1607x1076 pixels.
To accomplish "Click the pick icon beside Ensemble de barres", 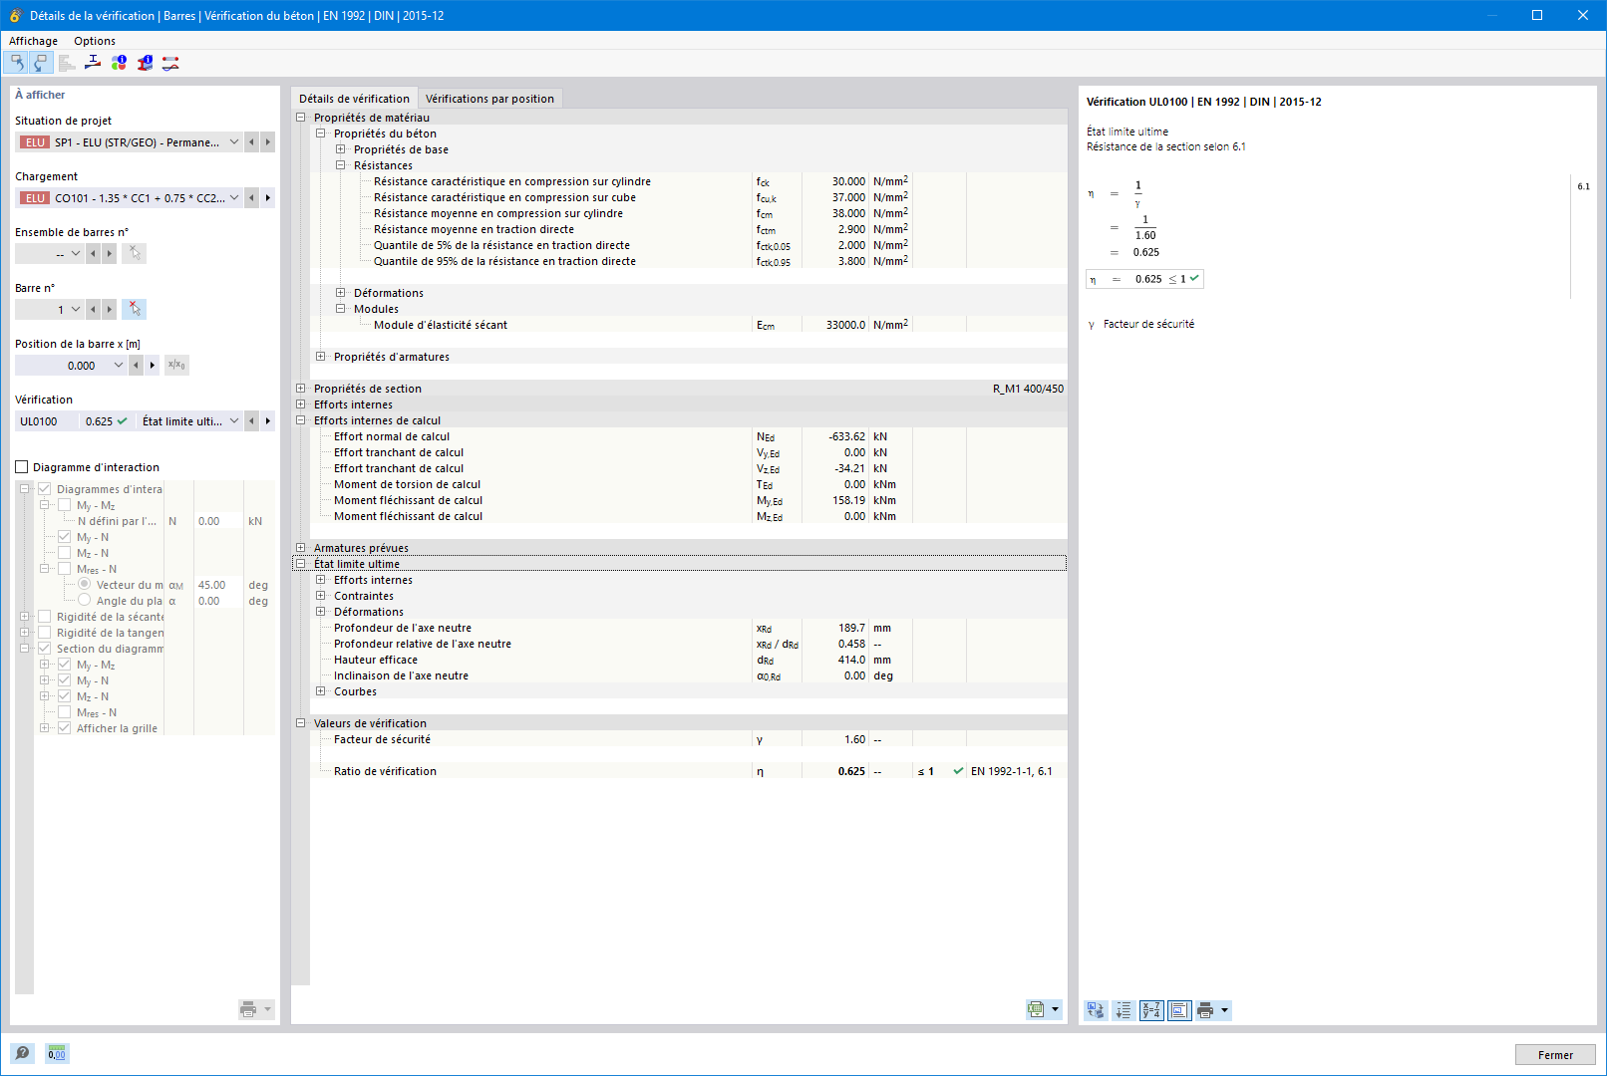I will coord(134,254).
